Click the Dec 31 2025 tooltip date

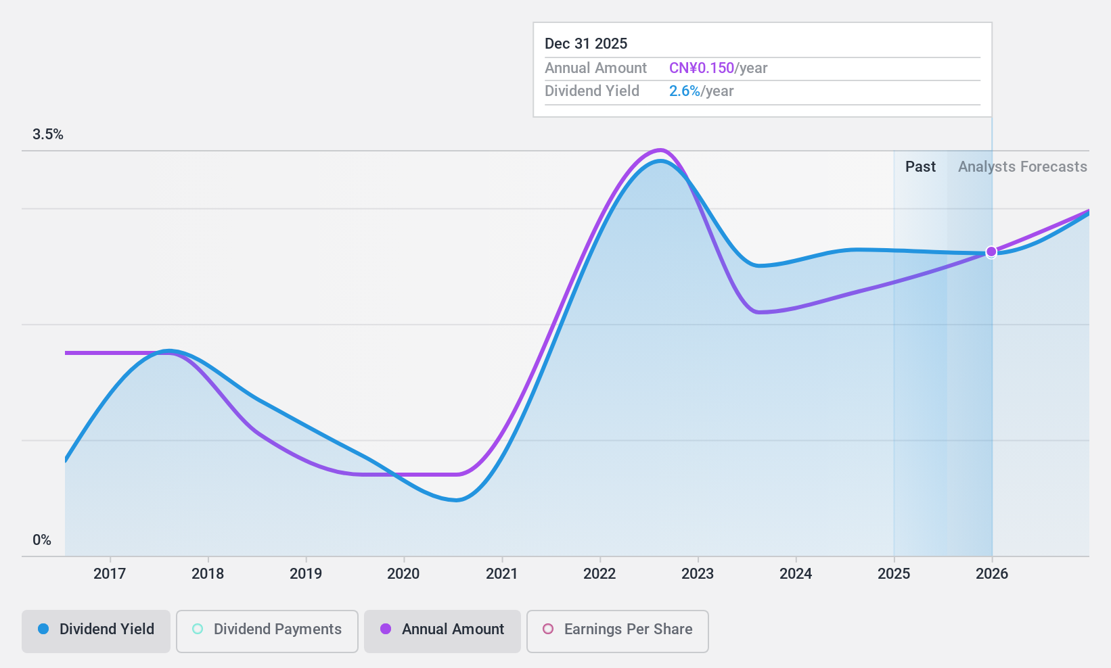[x=586, y=43]
